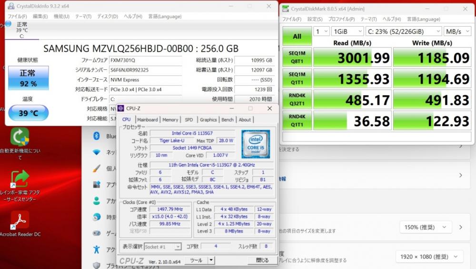This screenshot has width=476, height=269.
Task: Select the CPU tab in CPU-Z
Action: [x=126, y=119]
